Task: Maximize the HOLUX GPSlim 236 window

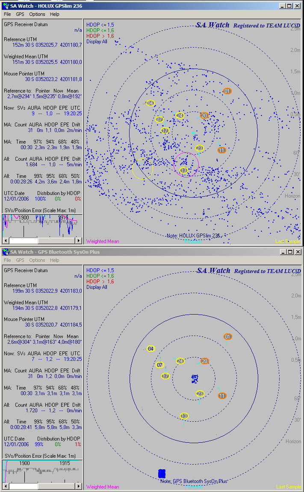Action: click(289, 6)
